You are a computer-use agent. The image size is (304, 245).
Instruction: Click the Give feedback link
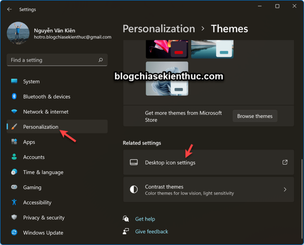pyautogui.click(x=151, y=232)
